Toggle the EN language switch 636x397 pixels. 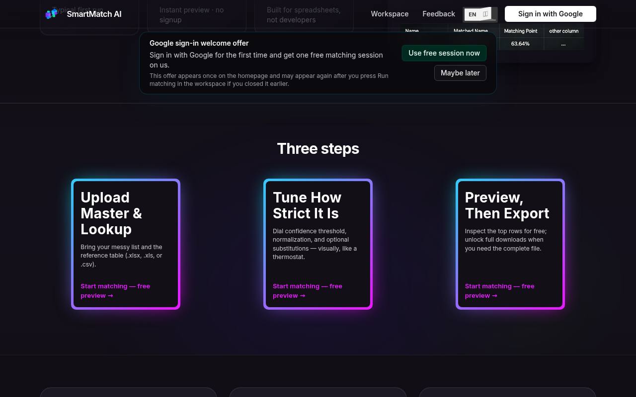480,14
